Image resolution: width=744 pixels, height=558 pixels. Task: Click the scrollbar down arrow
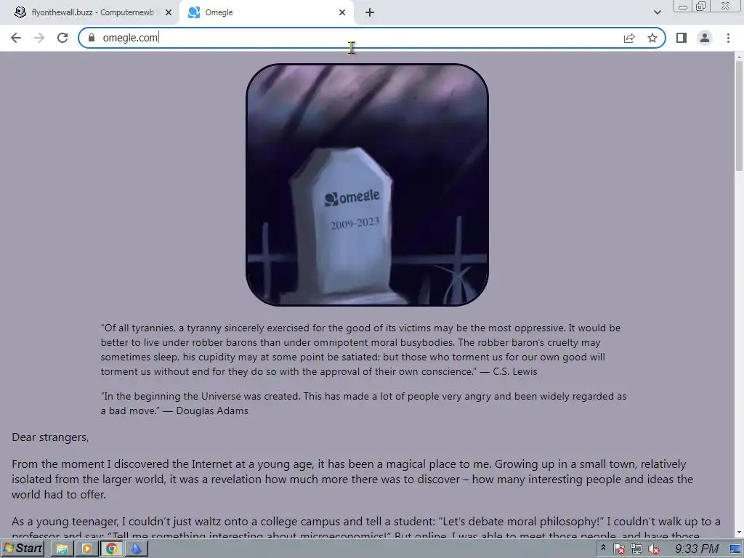739,533
